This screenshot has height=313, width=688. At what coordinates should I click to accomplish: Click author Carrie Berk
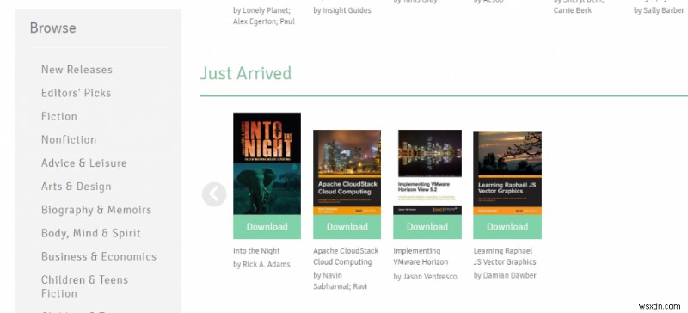tap(572, 10)
